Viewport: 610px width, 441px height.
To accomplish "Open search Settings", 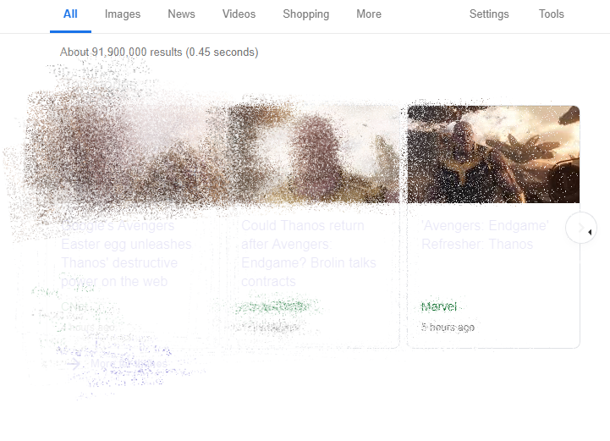I will point(489,14).
